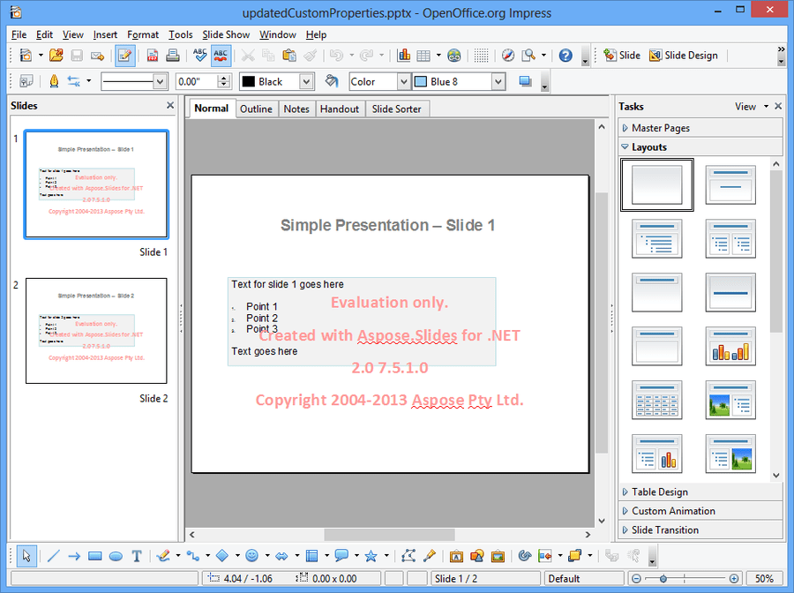Select the Line Ends with Arrow tool
794x593 pixels.
click(x=74, y=556)
